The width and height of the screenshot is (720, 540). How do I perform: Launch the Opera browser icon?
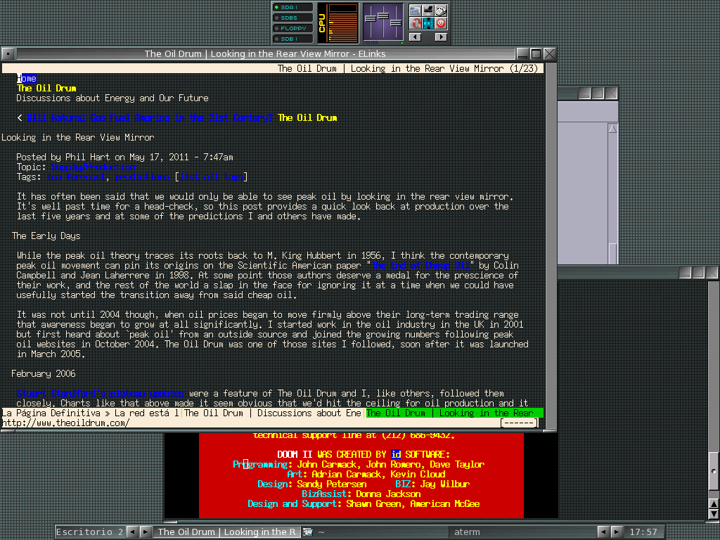pyautogui.click(x=415, y=23)
